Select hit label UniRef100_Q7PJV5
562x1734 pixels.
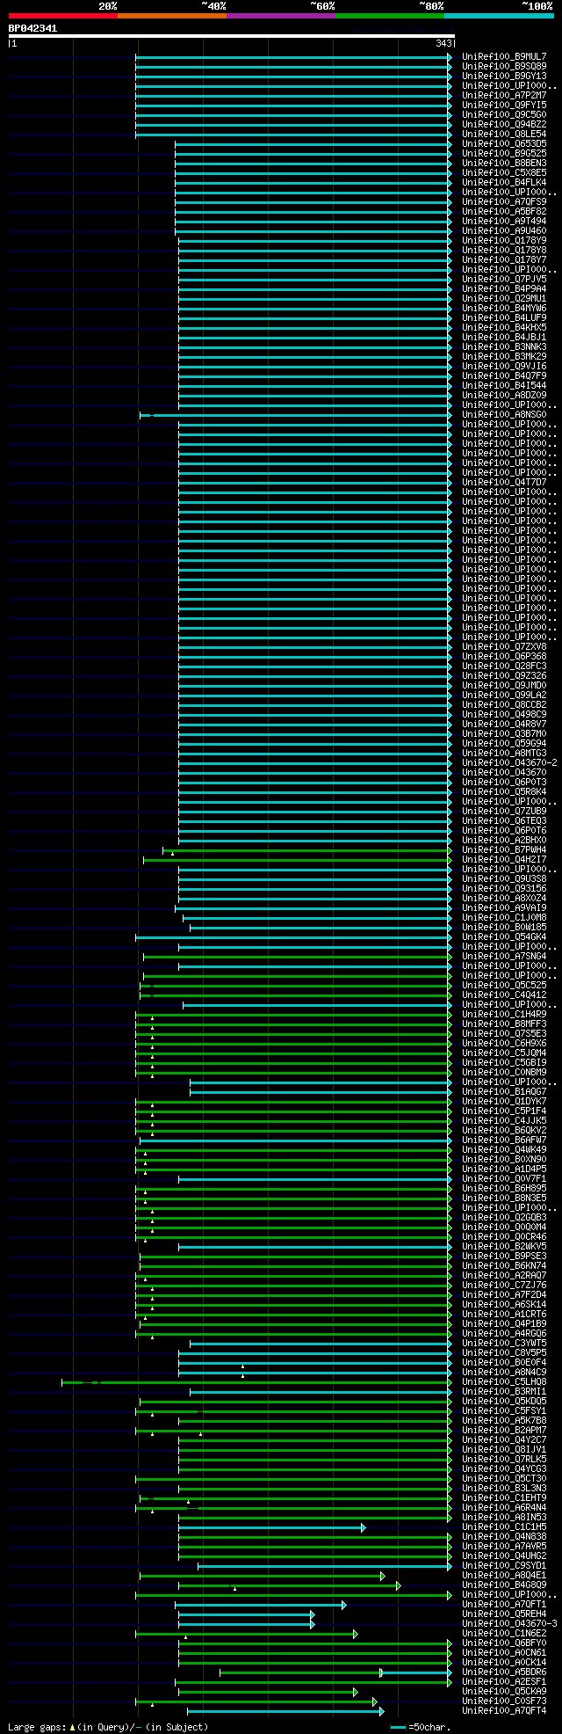click(x=504, y=280)
